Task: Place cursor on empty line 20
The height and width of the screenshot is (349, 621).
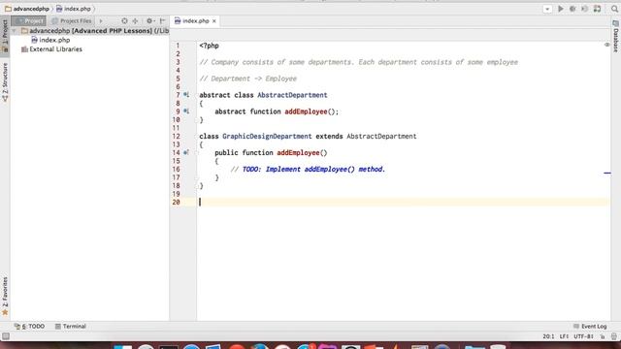Action: 404,203
